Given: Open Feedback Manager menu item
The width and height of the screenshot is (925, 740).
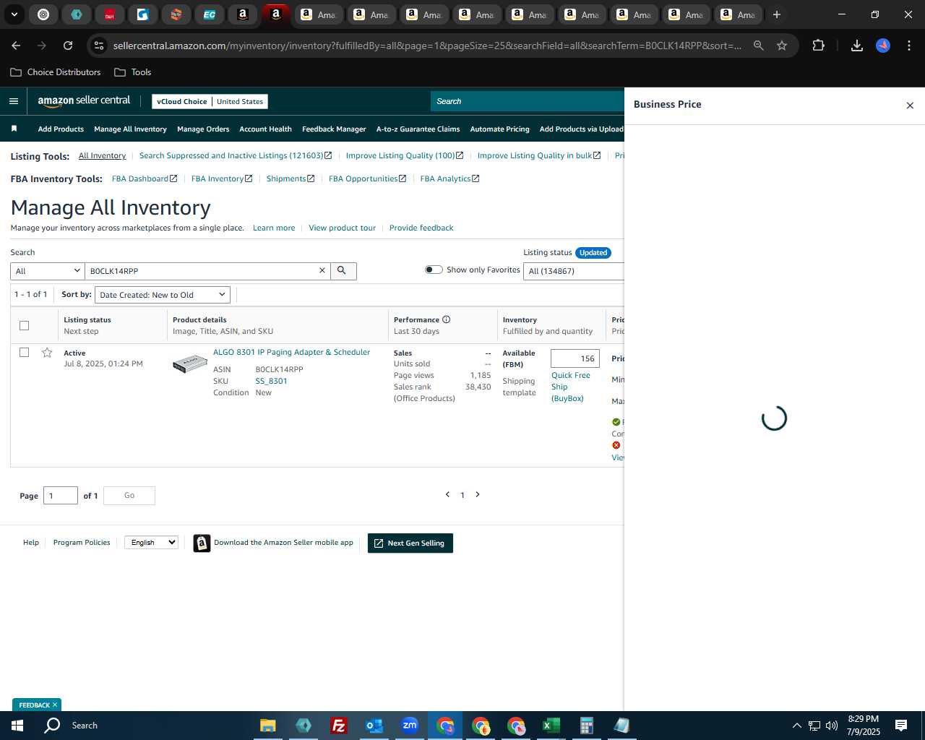Looking at the screenshot, I should point(334,129).
